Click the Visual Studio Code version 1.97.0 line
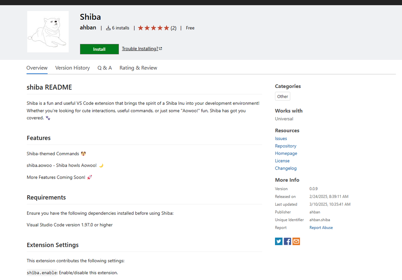 coord(70,225)
